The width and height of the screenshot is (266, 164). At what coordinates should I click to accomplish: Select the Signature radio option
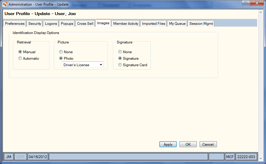pyautogui.click(x=129, y=58)
